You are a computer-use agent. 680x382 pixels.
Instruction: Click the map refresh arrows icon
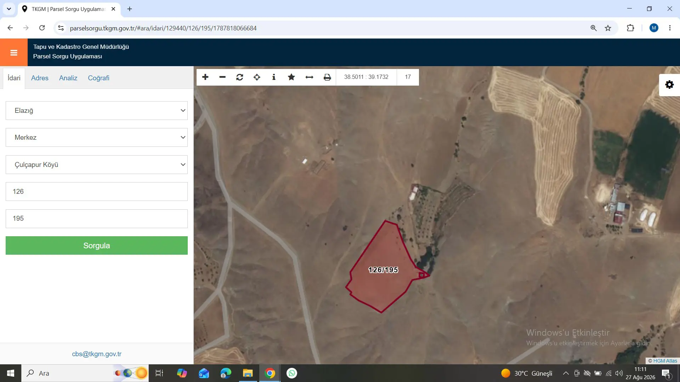[x=240, y=77]
